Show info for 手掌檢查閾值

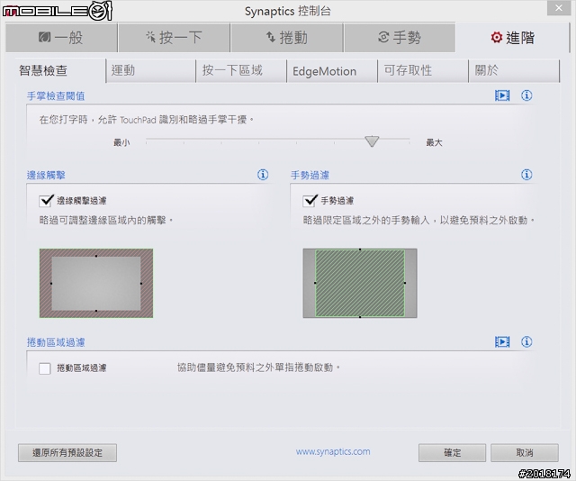click(x=526, y=95)
